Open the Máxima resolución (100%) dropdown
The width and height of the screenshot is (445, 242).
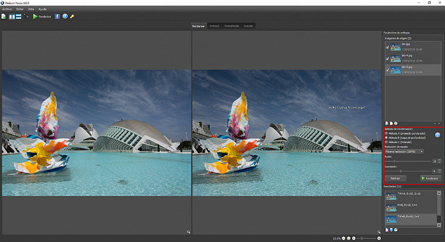tap(404, 152)
